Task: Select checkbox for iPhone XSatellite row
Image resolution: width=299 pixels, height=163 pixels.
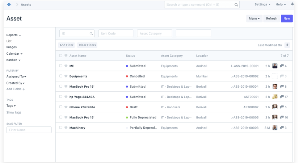Action: 61,107
